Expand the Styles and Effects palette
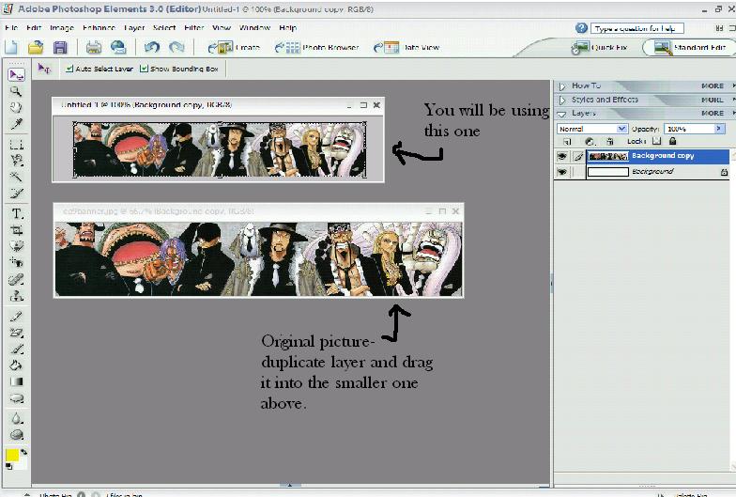This screenshot has width=736, height=497. 562,100
